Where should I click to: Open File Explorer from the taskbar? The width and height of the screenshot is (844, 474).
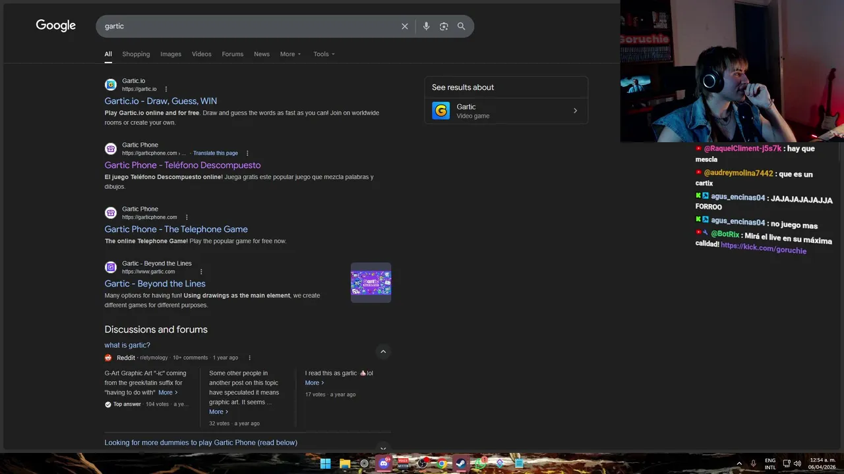pos(345,463)
